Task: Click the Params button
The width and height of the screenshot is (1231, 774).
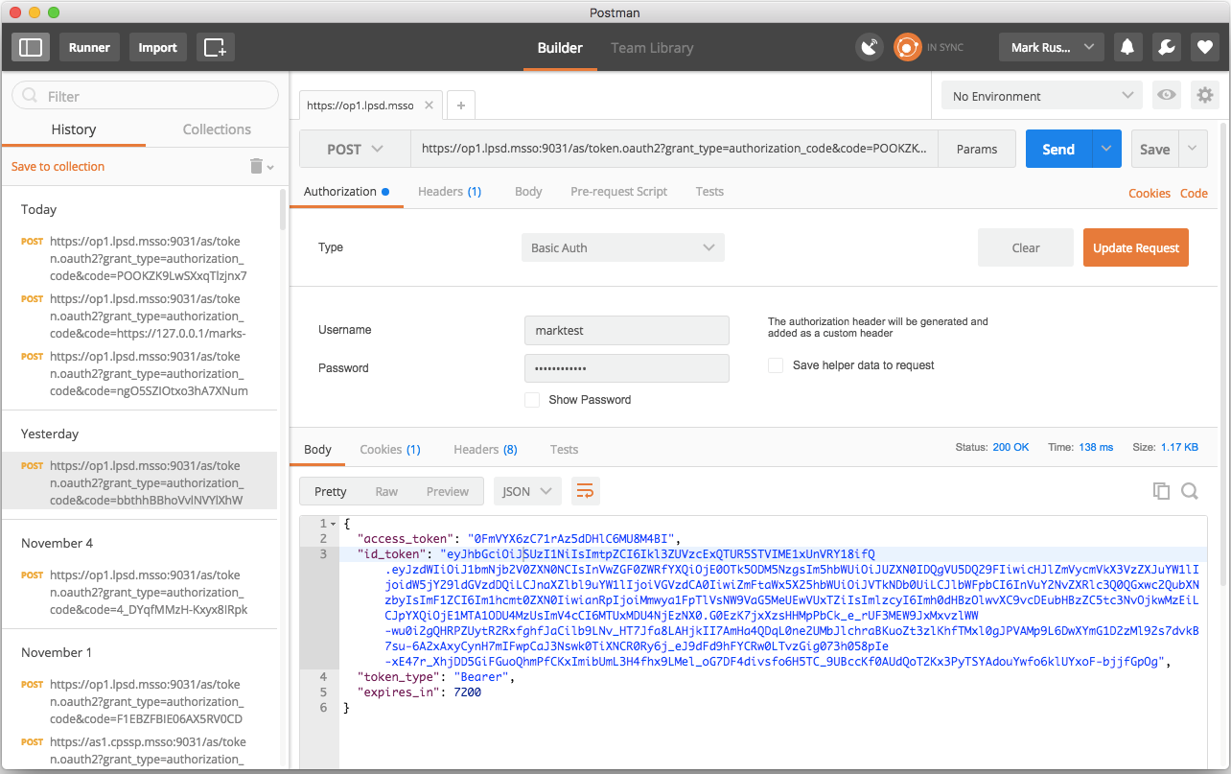Action: 977,149
